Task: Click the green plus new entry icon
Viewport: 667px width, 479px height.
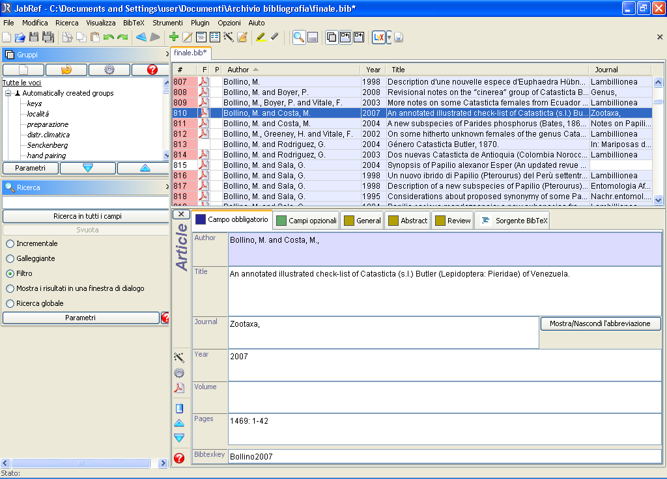Action: 173,37
